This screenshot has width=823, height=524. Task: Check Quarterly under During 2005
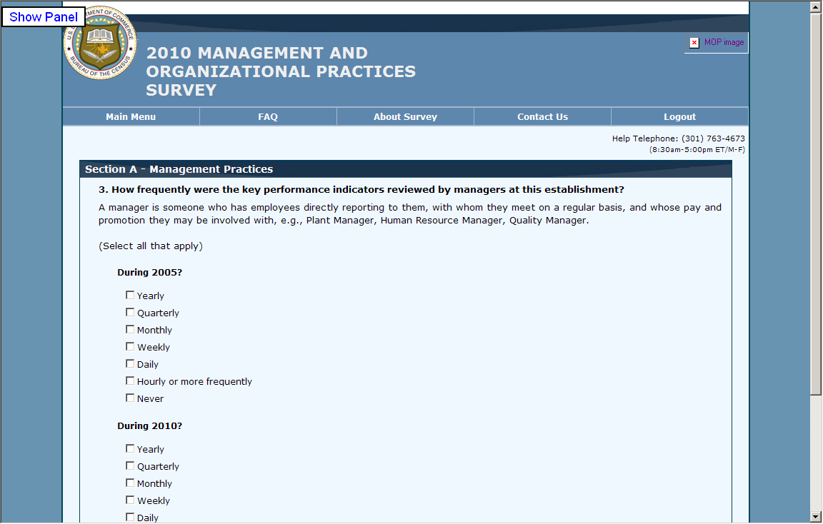point(130,312)
